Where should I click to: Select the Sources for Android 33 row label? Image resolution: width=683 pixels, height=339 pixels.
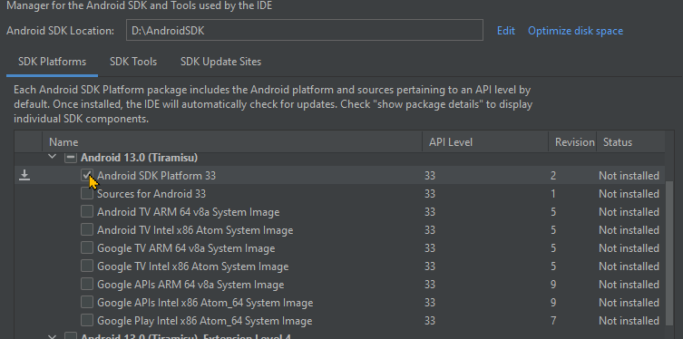click(151, 194)
